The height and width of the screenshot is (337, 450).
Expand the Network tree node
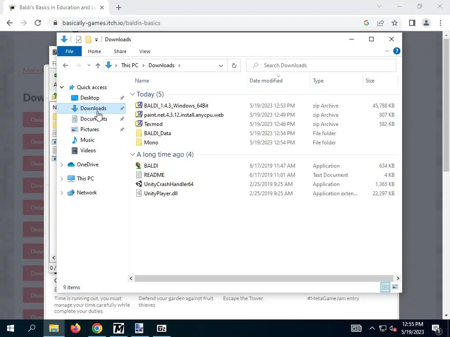point(62,193)
